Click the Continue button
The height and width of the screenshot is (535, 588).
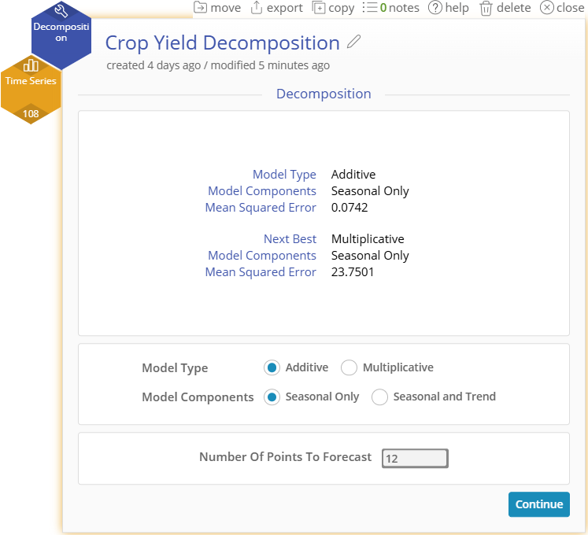[539, 504]
